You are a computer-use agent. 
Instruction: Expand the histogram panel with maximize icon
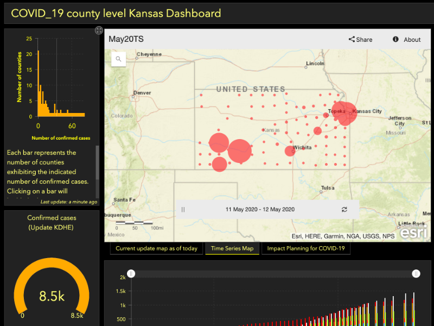point(99,30)
